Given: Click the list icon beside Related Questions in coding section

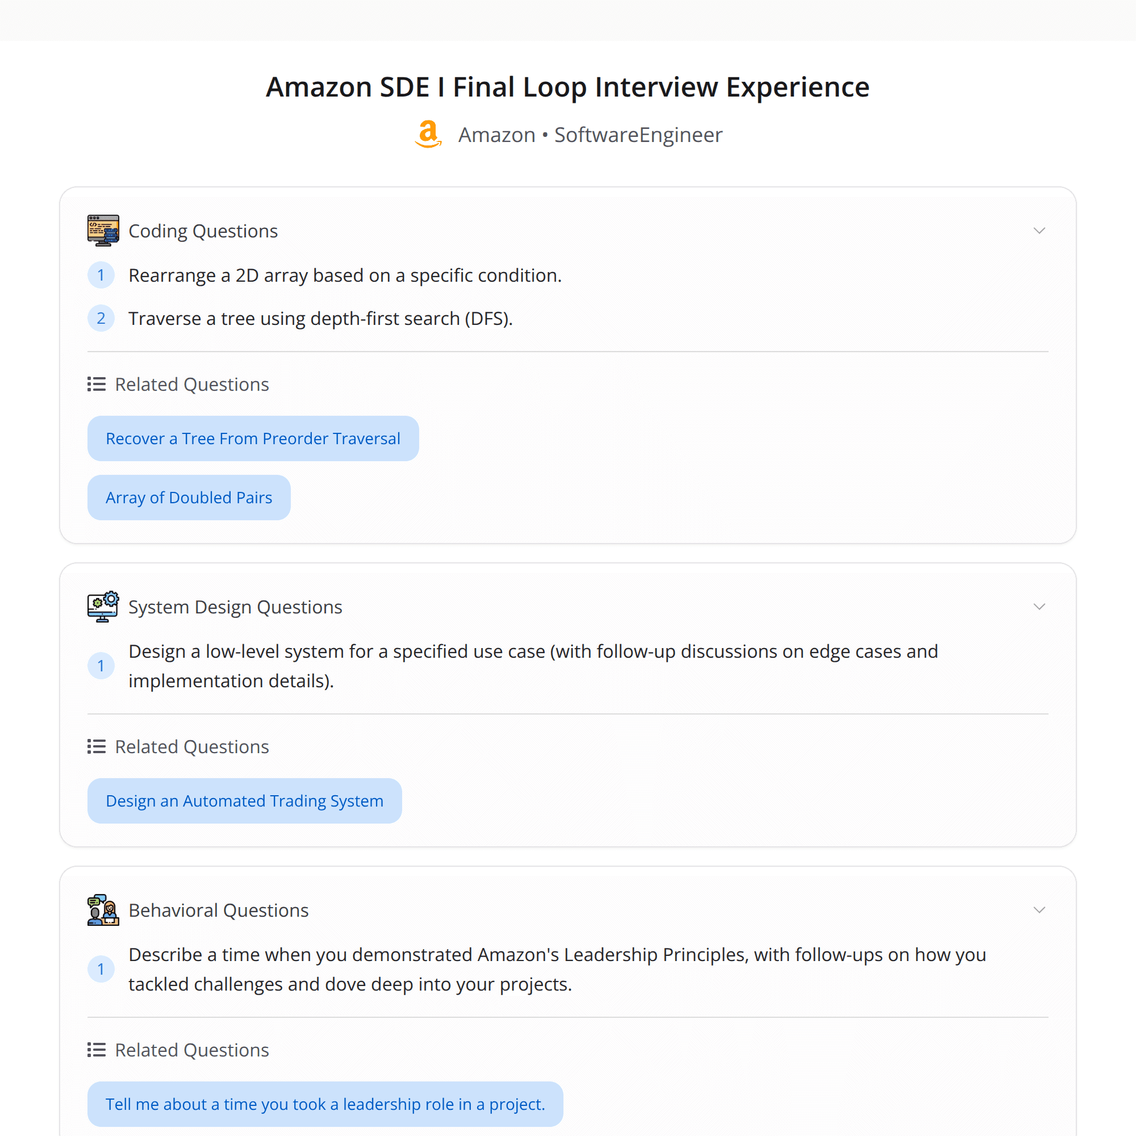Looking at the screenshot, I should [x=96, y=384].
